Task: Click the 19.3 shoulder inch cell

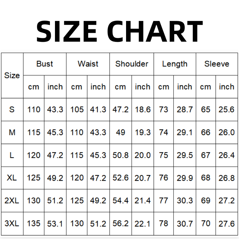Action: (143, 132)
